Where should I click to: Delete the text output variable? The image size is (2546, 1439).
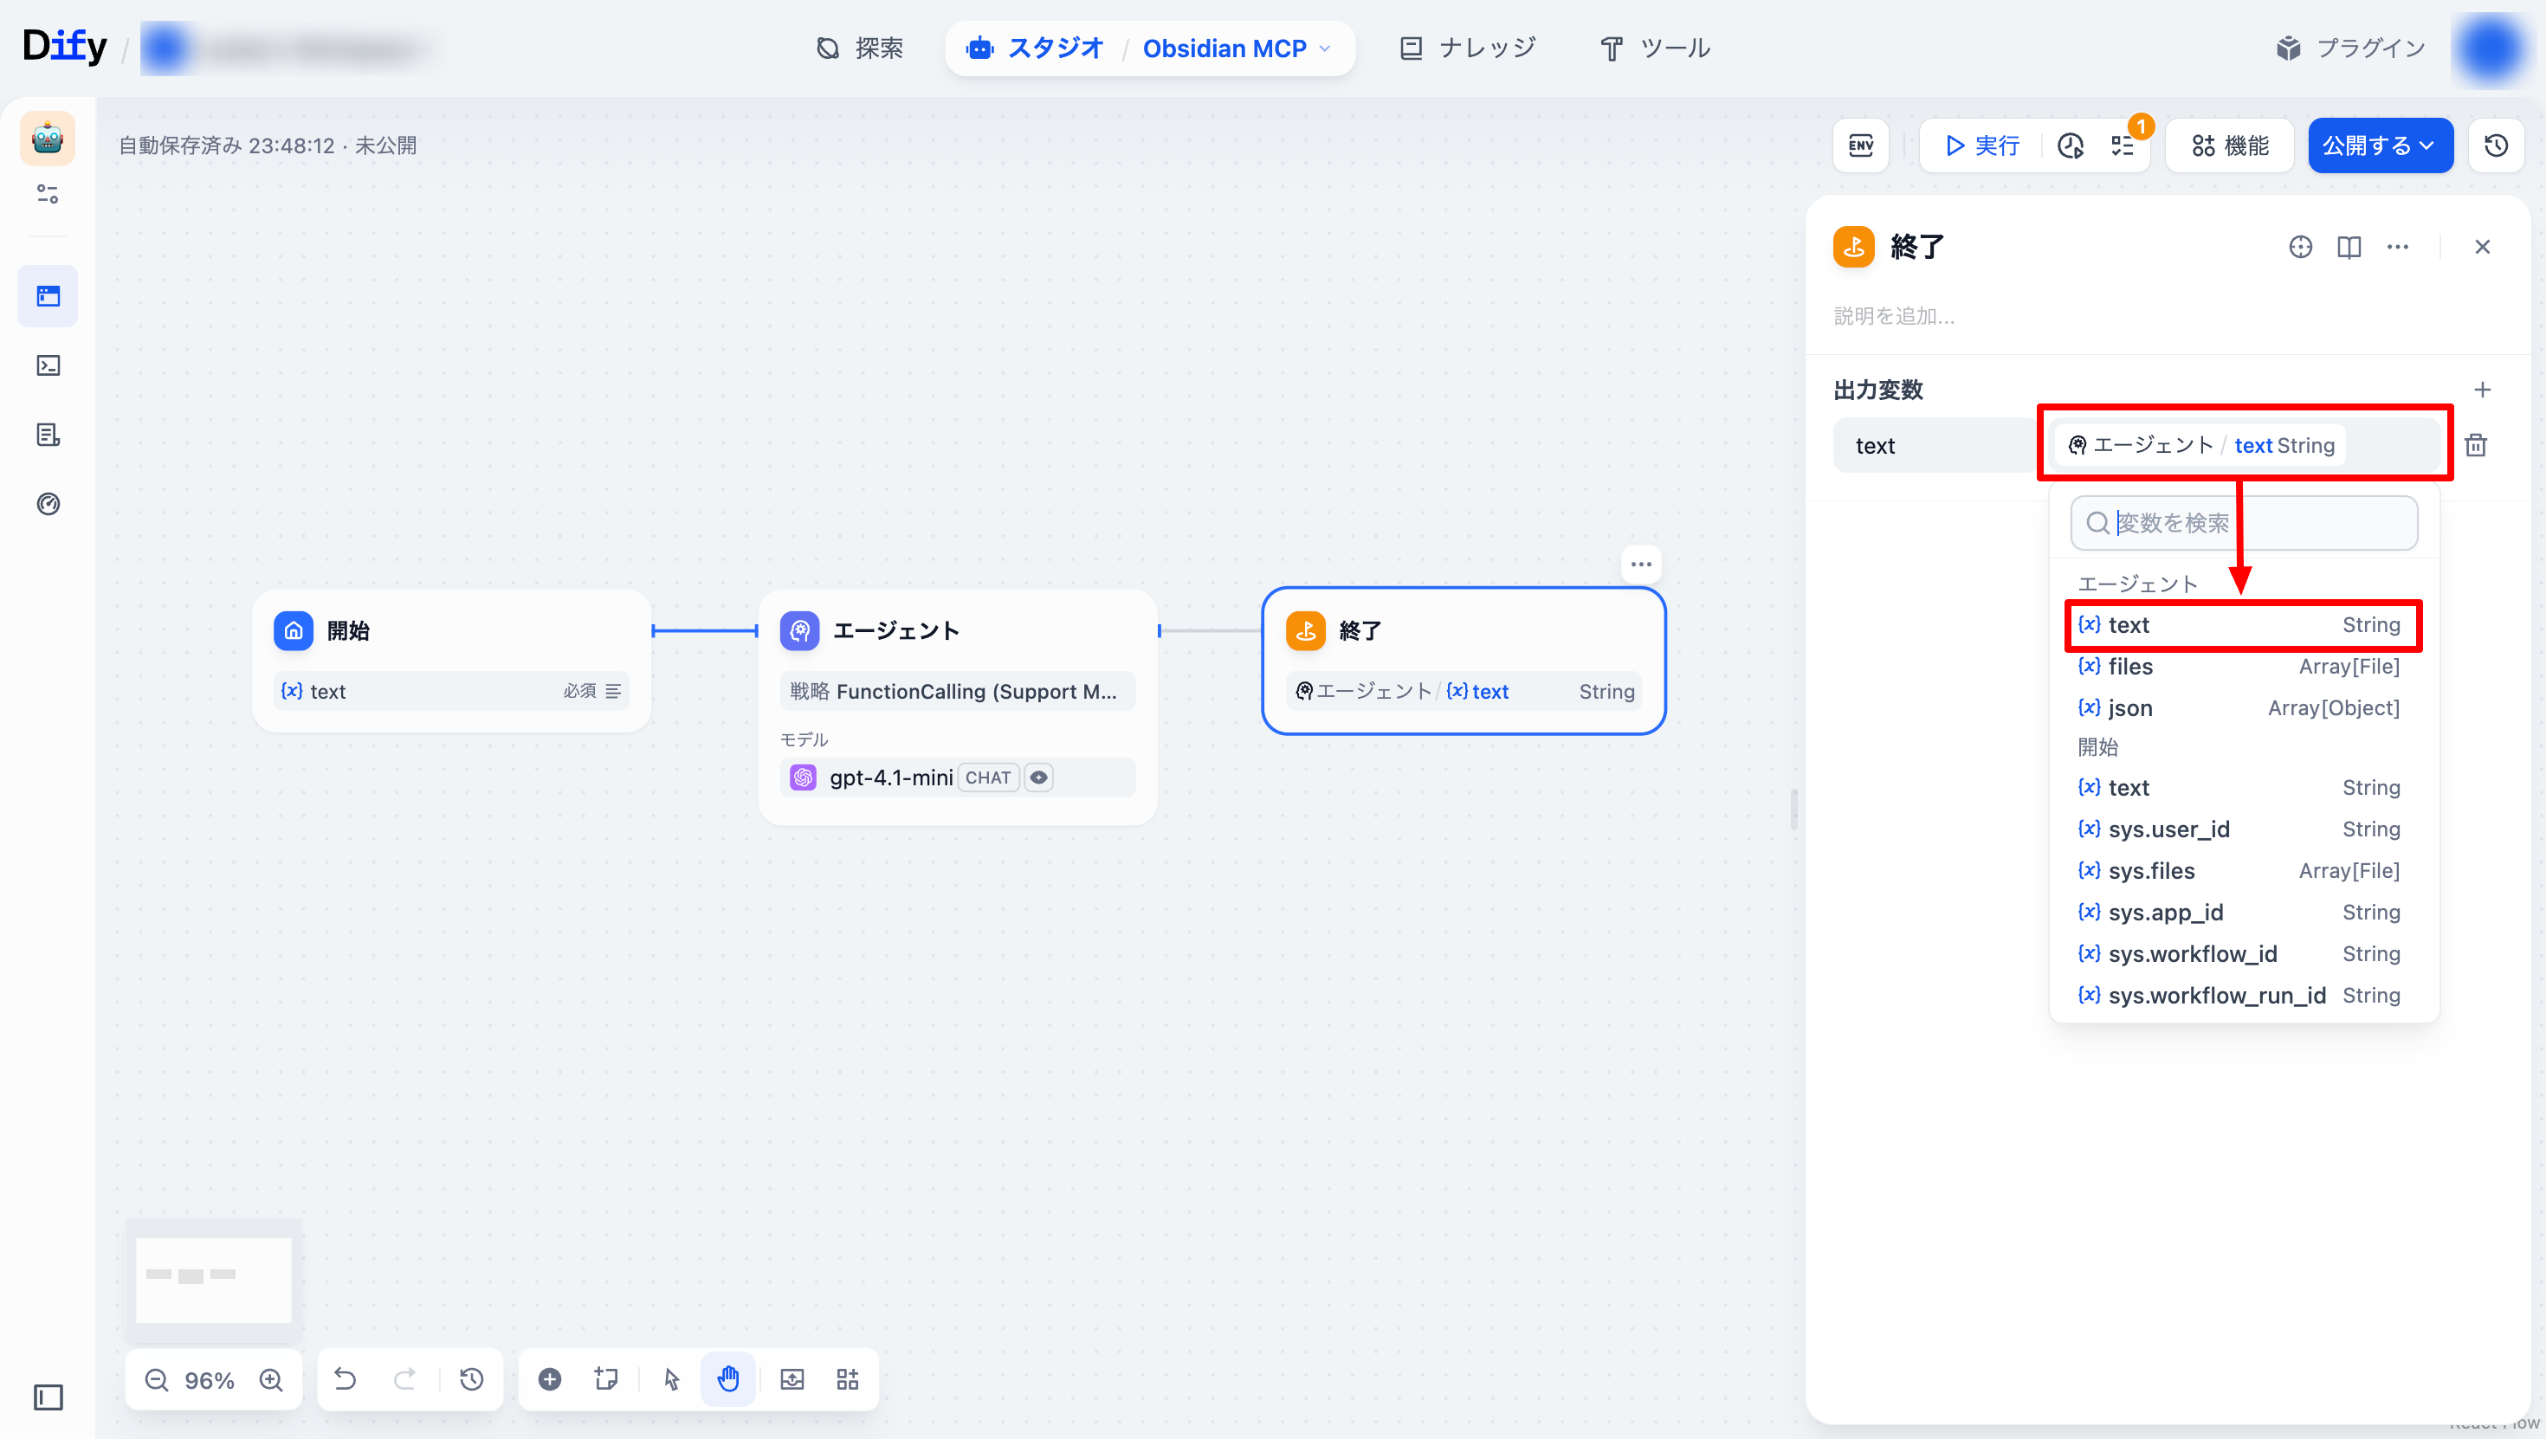coord(2475,445)
